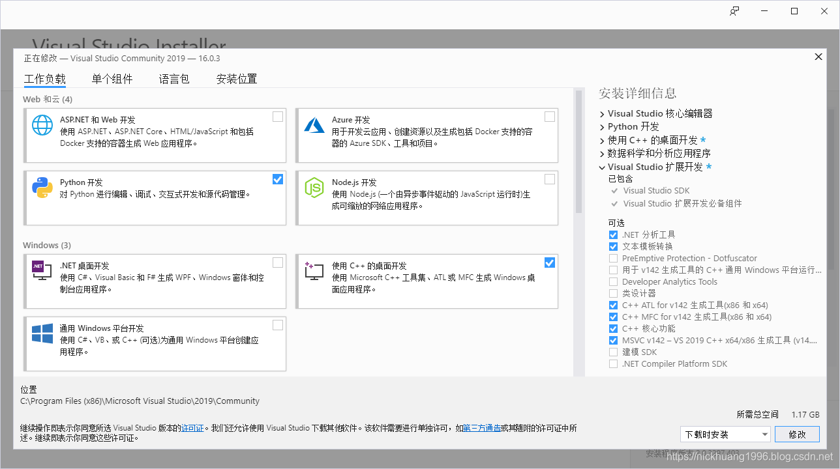Click the 已包含 included components label
This screenshot has height=469, width=840.
pyautogui.click(x=620, y=178)
